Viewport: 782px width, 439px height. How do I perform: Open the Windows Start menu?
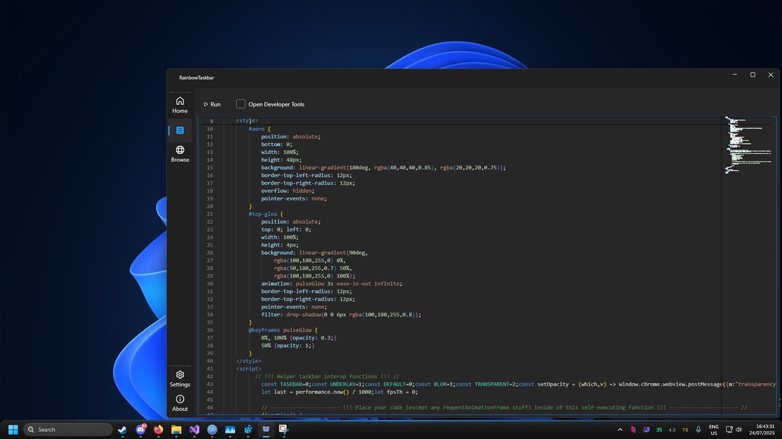point(12,430)
